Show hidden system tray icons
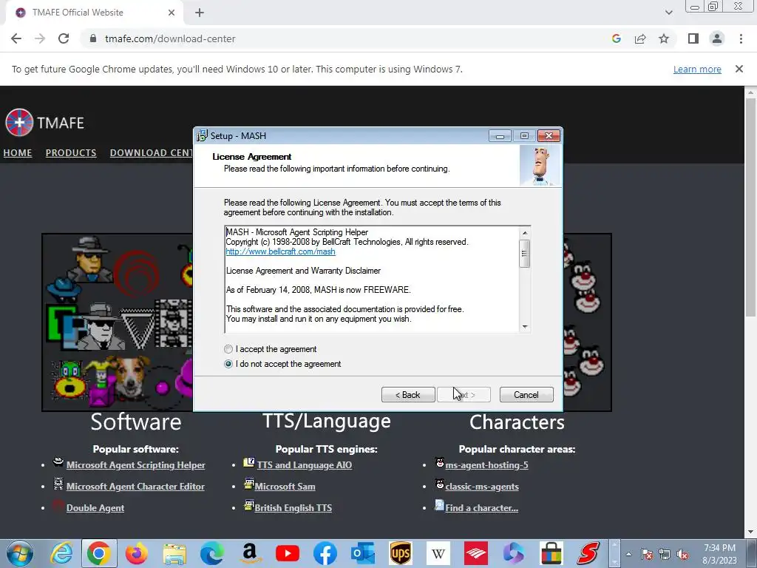This screenshot has width=757, height=568. click(x=628, y=554)
